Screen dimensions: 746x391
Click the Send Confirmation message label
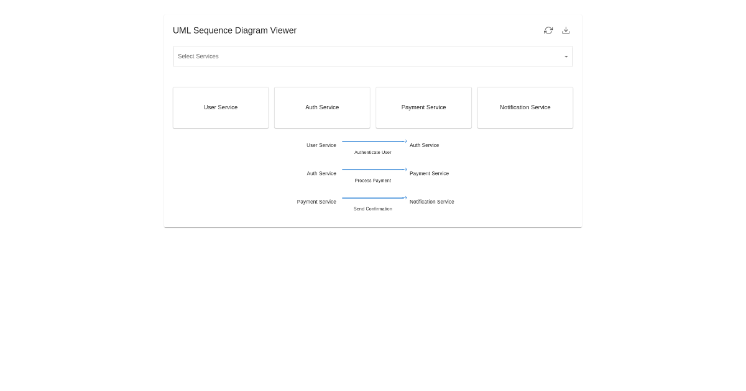(x=373, y=209)
